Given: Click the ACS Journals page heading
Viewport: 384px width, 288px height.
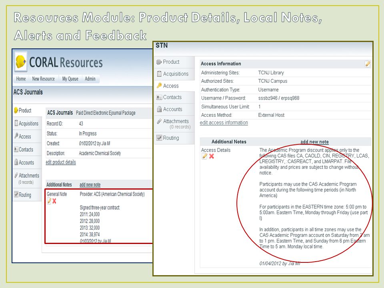Looking at the screenshot, I should click(x=28, y=92).
